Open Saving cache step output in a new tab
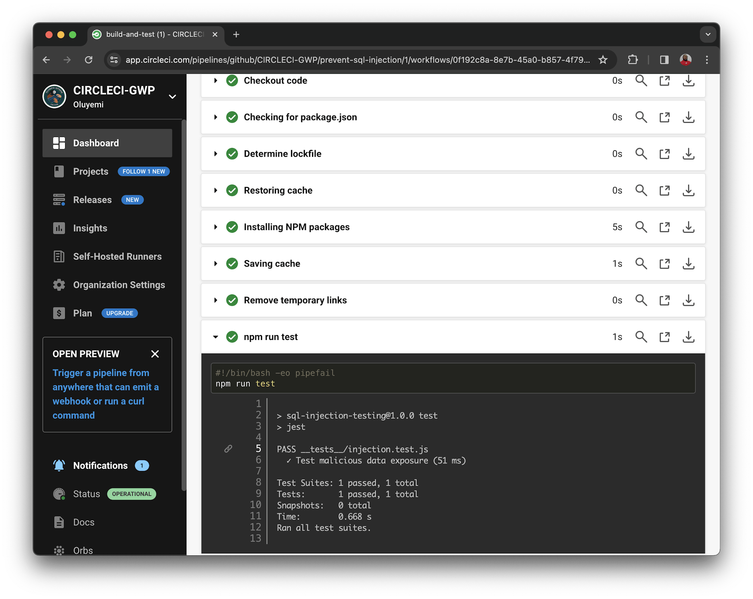Viewport: 753px width, 599px height. [665, 264]
